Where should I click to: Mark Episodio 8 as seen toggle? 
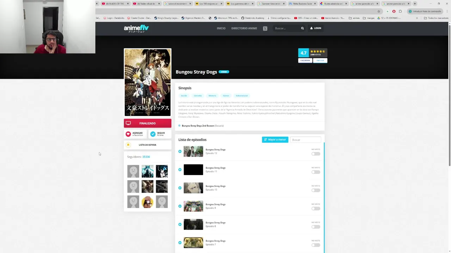pyautogui.click(x=316, y=227)
